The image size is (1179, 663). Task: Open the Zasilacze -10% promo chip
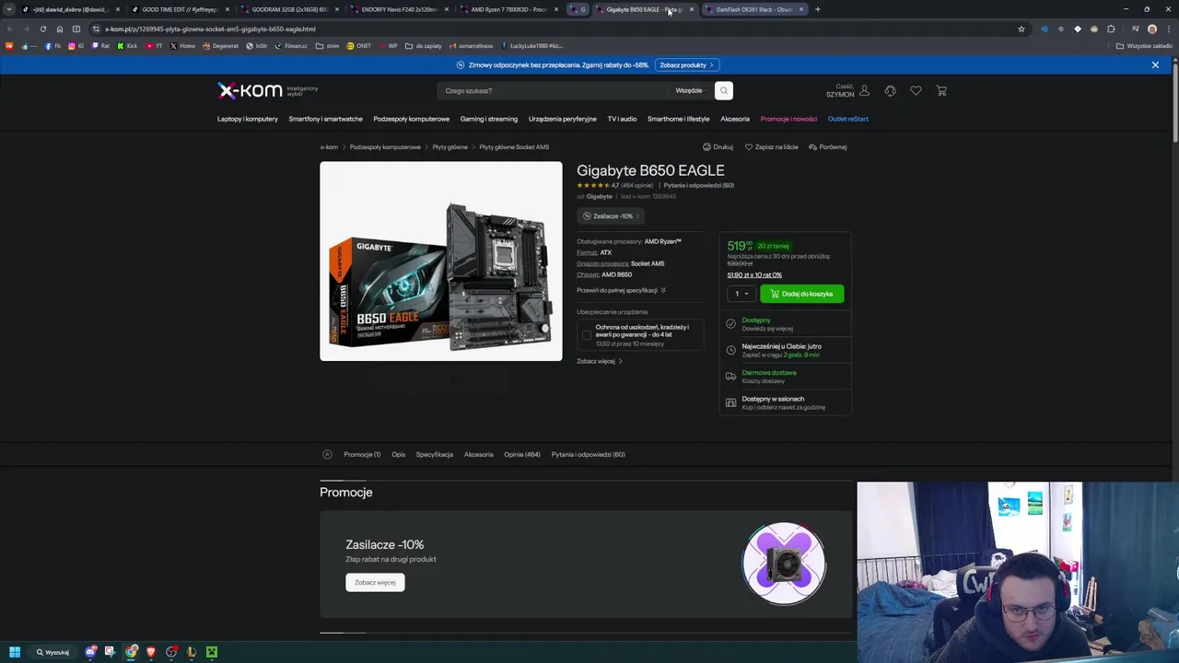click(613, 215)
